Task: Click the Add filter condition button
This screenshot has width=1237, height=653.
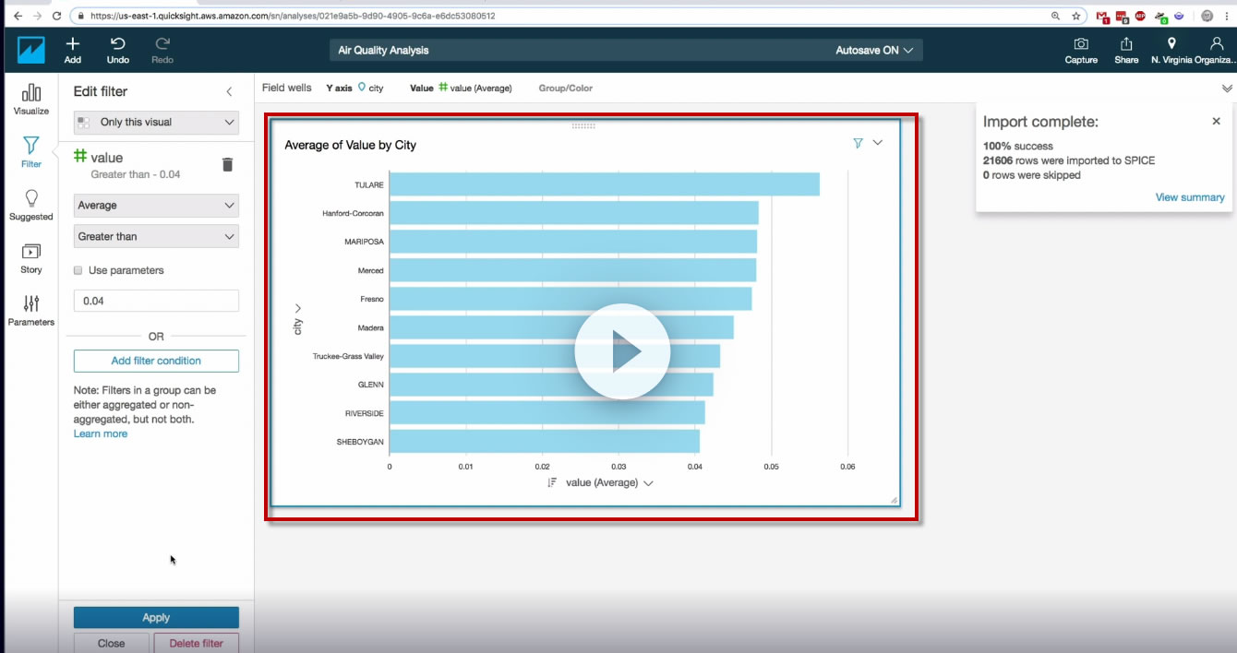Action: click(x=156, y=361)
